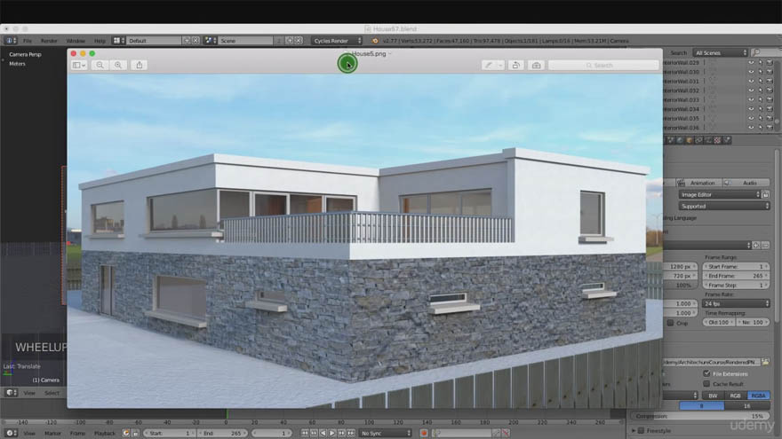Remove render preset with minus button

765,246
